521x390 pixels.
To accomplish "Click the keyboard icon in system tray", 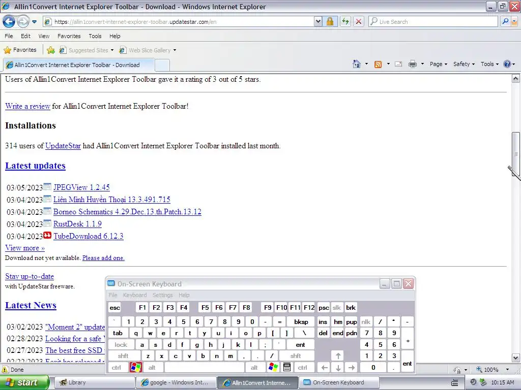I will 454,383.
